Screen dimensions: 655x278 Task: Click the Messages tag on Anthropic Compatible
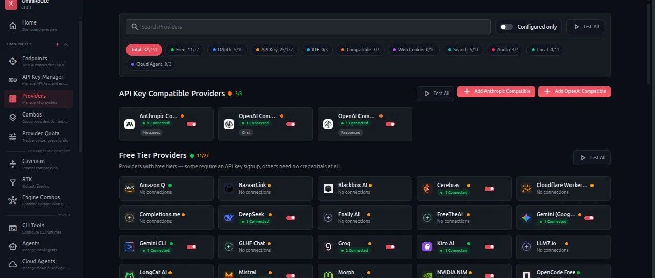pyautogui.click(x=151, y=132)
